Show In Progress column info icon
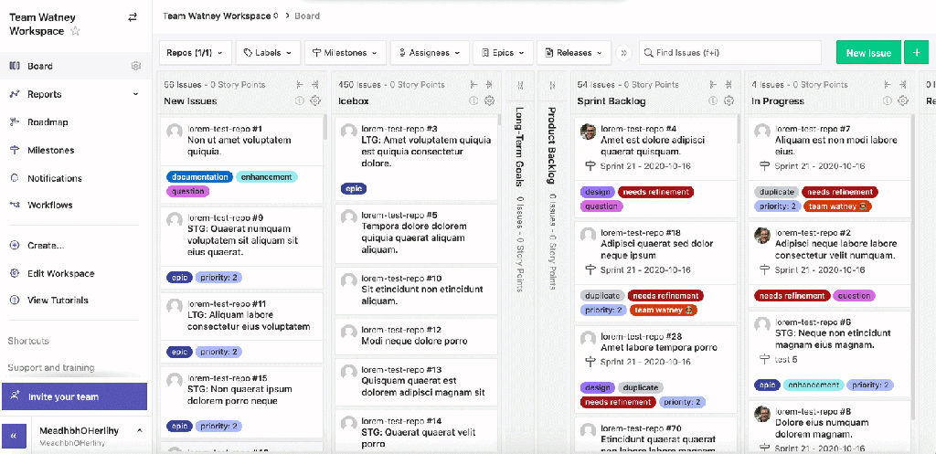The image size is (936, 454). click(888, 100)
